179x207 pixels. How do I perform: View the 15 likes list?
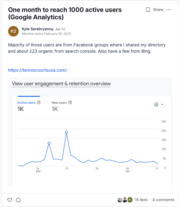[x=141, y=200]
